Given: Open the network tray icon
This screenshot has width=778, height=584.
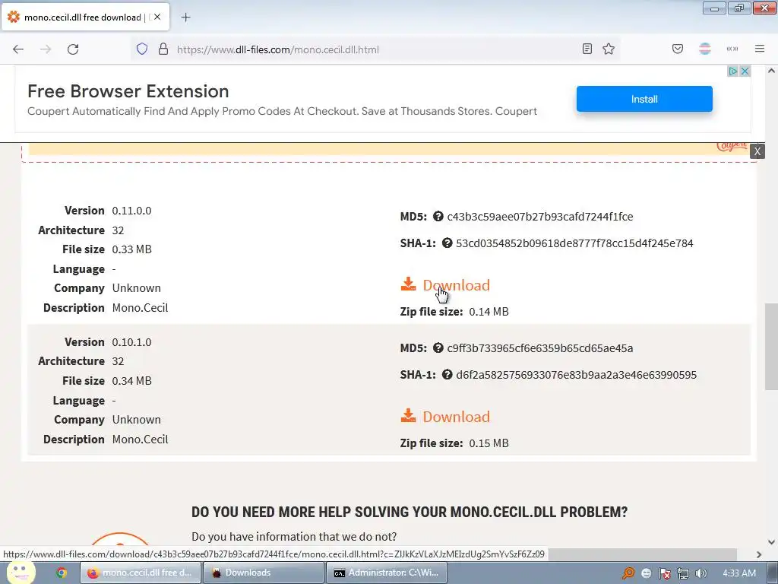Looking at the screenshot, I should click(683, 573).
